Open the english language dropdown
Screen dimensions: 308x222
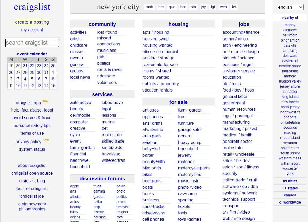290,7
